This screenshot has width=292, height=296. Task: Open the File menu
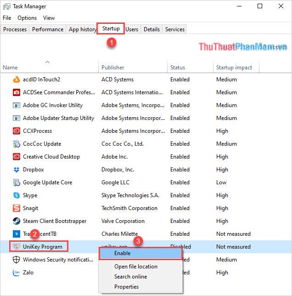(x=7, y=18)
